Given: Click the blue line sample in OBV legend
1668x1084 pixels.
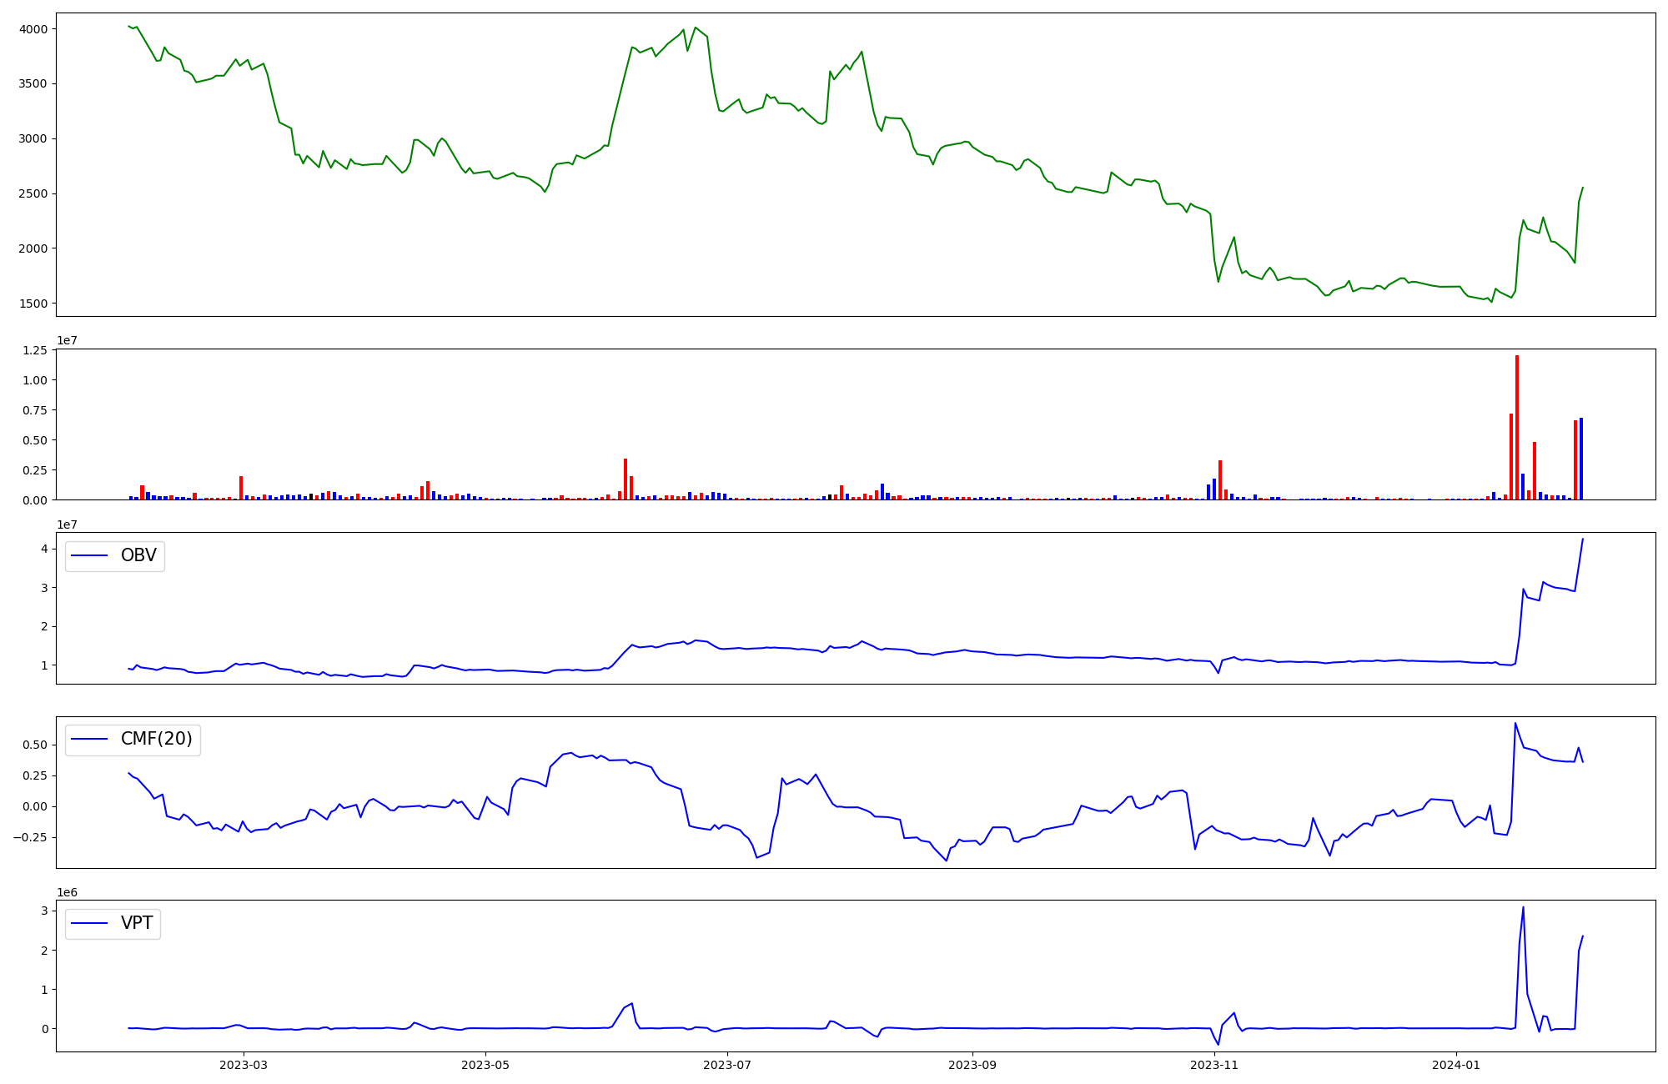Looking at the screenshot, I should point(89,556).
